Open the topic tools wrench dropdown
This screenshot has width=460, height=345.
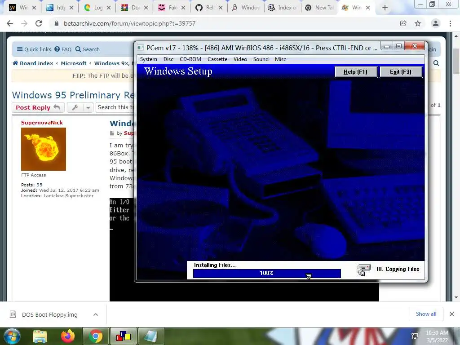click(x=80, y=108)
